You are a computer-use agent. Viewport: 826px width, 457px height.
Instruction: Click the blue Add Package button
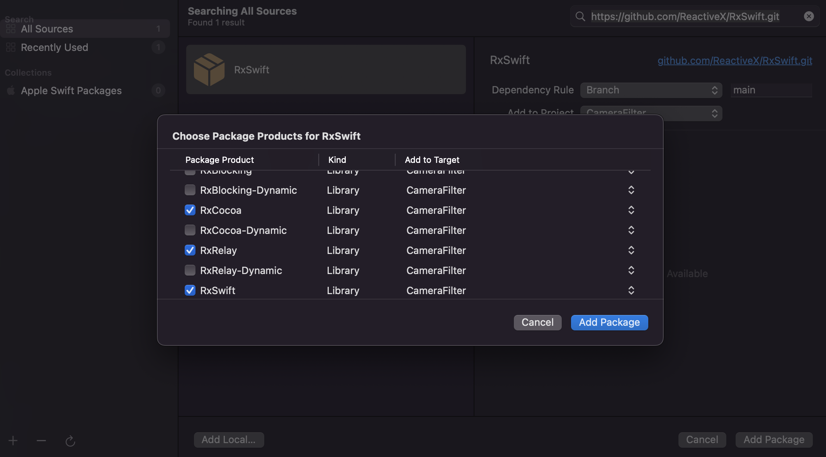pos(609,322)
